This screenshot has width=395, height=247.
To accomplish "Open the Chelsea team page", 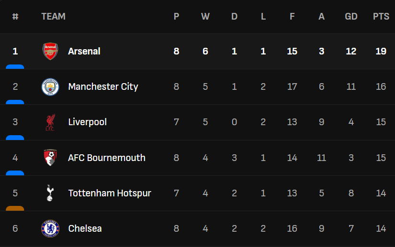I will click(85, 228).
